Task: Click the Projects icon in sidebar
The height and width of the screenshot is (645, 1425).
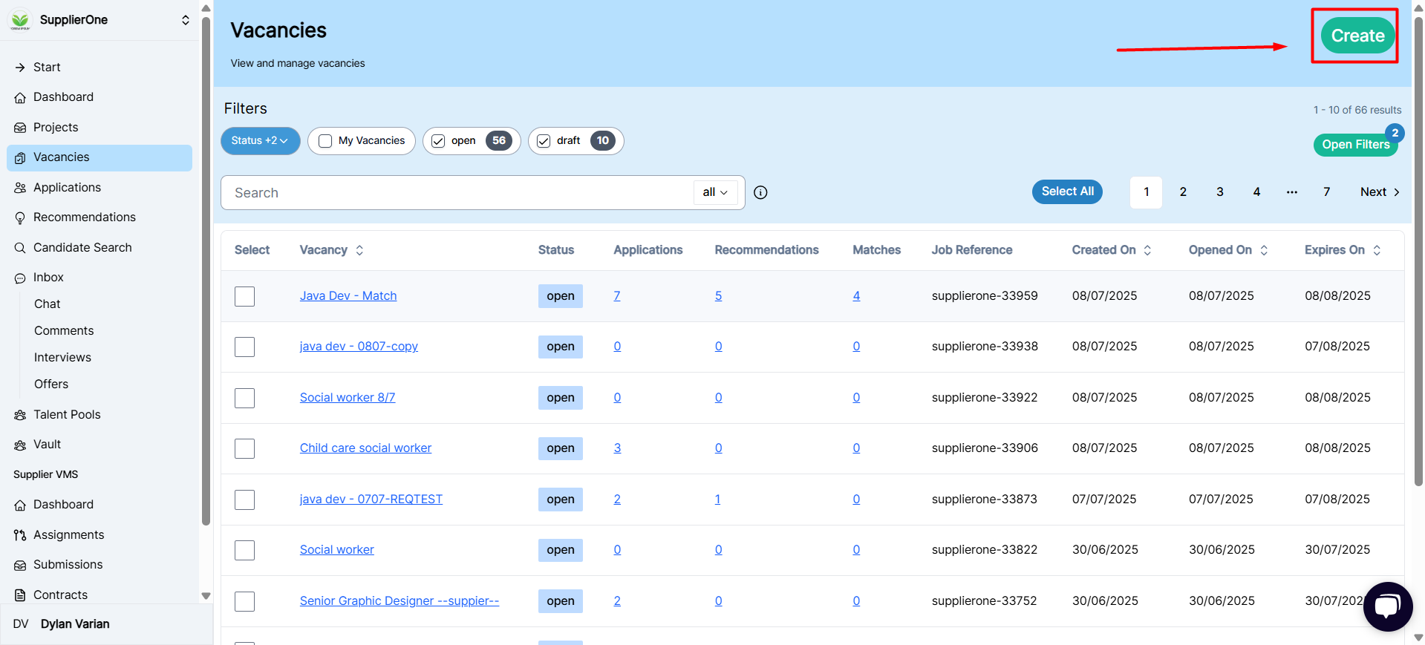Action: coord(20,128)
